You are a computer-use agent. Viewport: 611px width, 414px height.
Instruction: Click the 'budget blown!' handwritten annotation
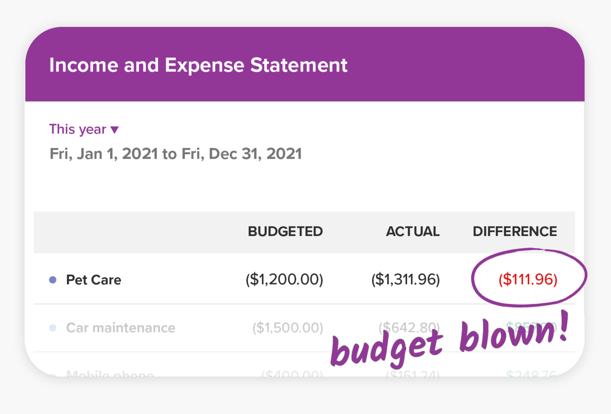449,342
